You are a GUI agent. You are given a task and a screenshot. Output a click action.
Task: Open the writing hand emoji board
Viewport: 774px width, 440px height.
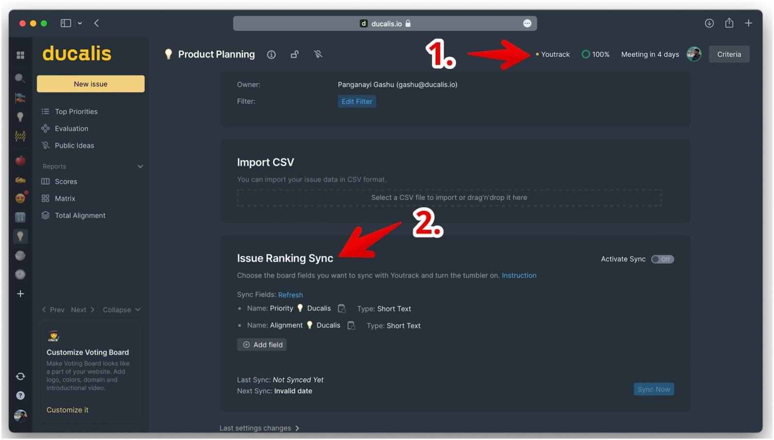tap(20, 179)
